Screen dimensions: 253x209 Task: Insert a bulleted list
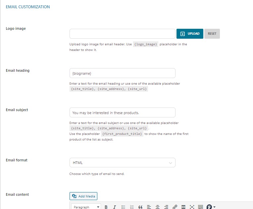point(123,207)
